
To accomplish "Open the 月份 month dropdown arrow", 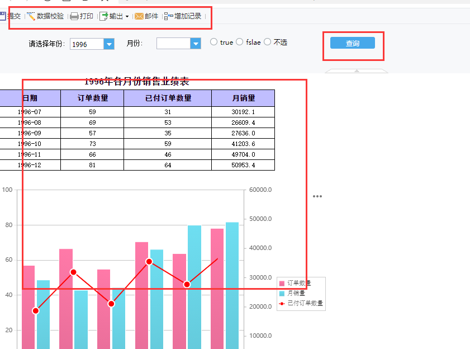I will (x=196, y=44).
